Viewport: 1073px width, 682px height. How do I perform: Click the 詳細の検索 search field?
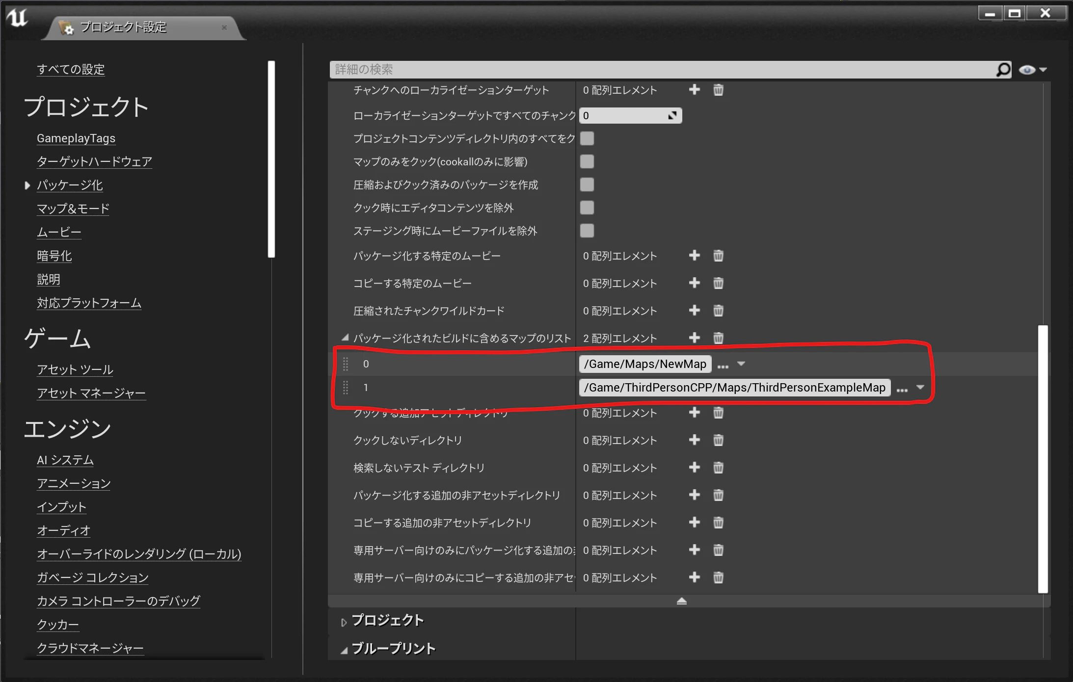[663, 70]
